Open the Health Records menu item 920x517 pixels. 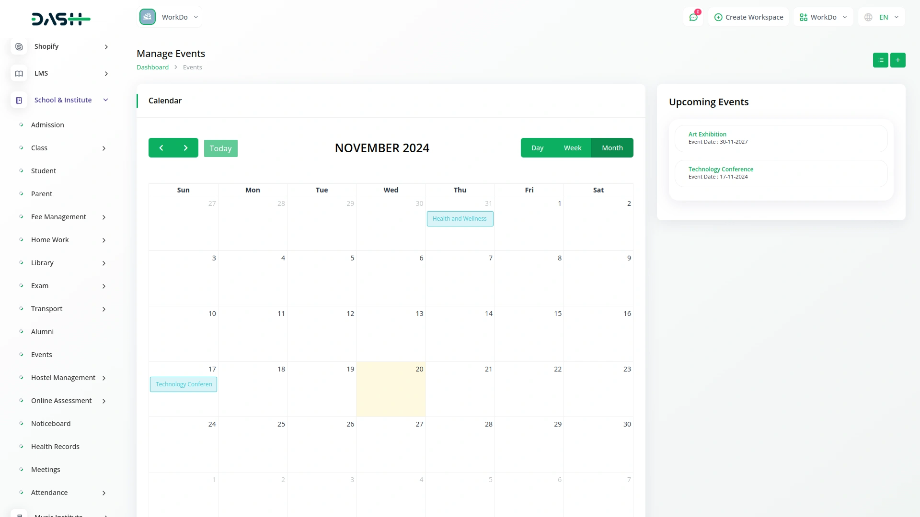[55, 447]
